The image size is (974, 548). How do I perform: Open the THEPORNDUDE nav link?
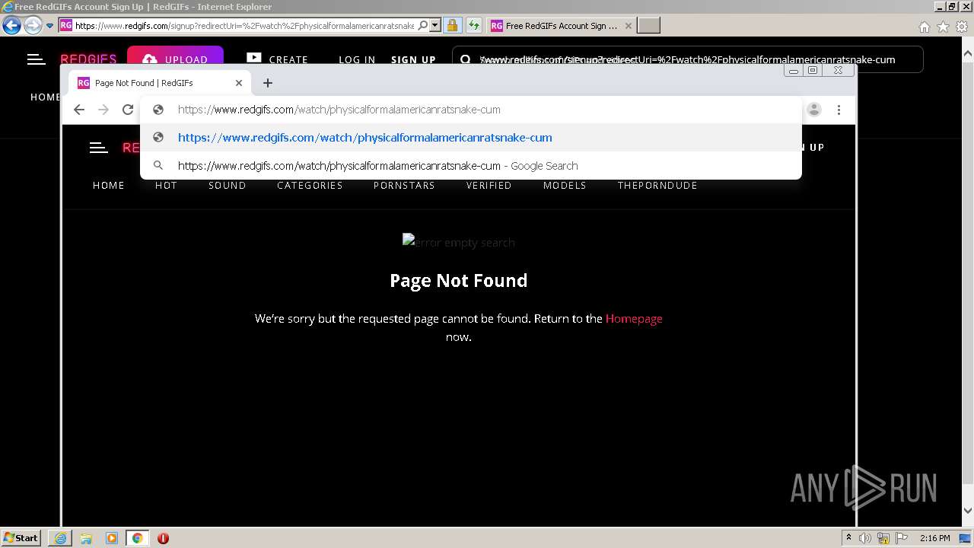click(657, 185)
